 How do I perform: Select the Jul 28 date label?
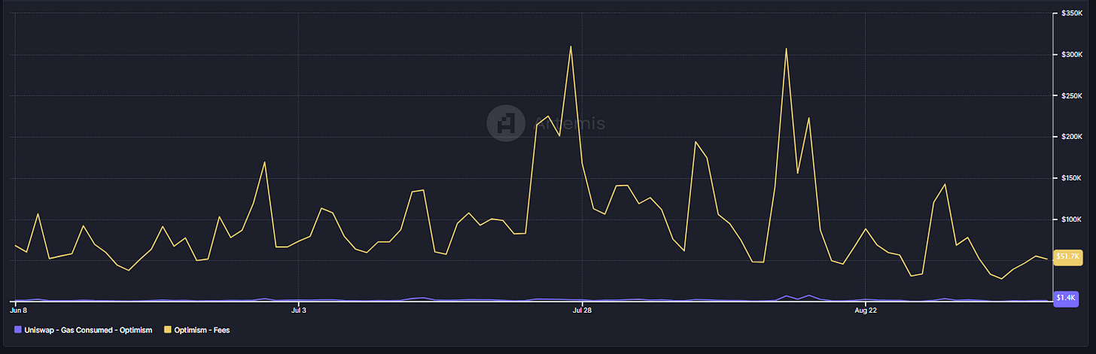(582, 309)
